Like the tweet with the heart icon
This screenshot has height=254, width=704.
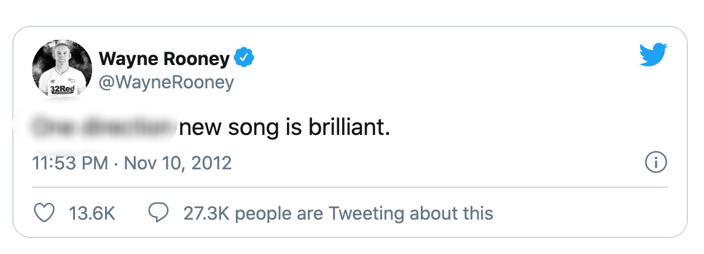[44, 213]
